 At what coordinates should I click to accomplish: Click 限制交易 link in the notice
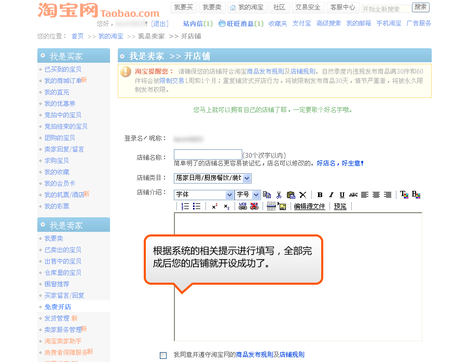tap(172, 81)
